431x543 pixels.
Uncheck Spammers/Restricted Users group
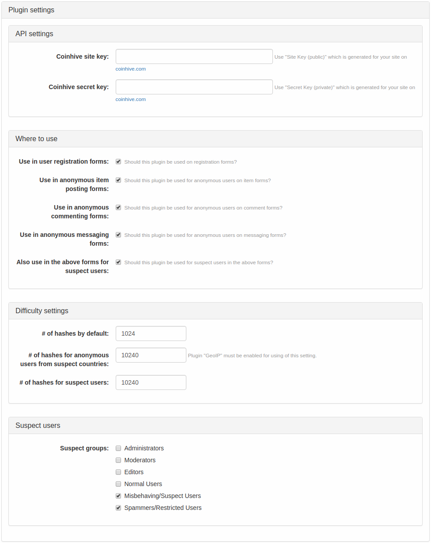(118, 508)
